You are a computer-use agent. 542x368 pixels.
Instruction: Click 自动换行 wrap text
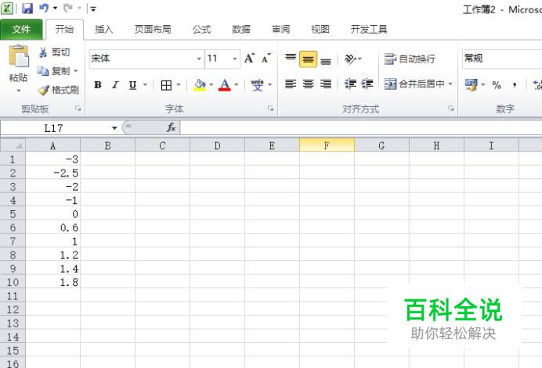pyautogui.click(x=410, y=59)
